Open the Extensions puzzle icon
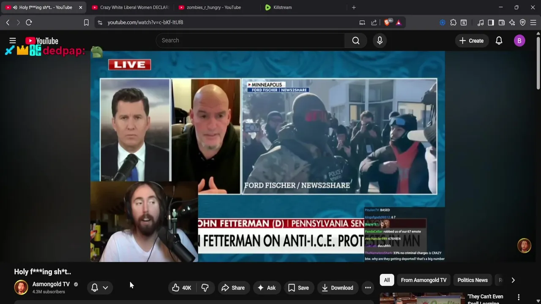Screen dimensions: 541x304 (454, 22)
